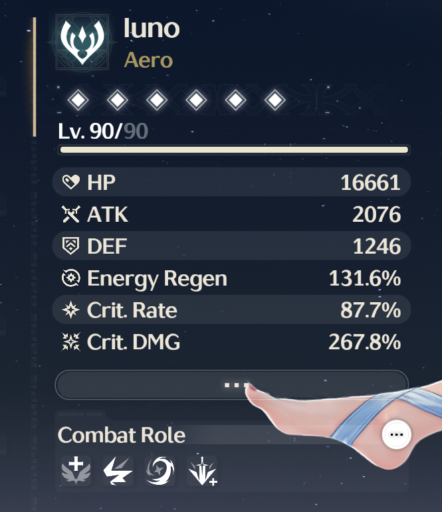This screenshot has width=442, height=512.
Task: Click the lightning bolt combat role icon
Action: (x=118, y=471)
